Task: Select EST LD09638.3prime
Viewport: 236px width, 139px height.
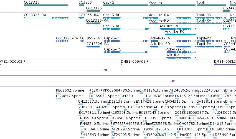Action: pyautogui.click(x=160, y=96)
